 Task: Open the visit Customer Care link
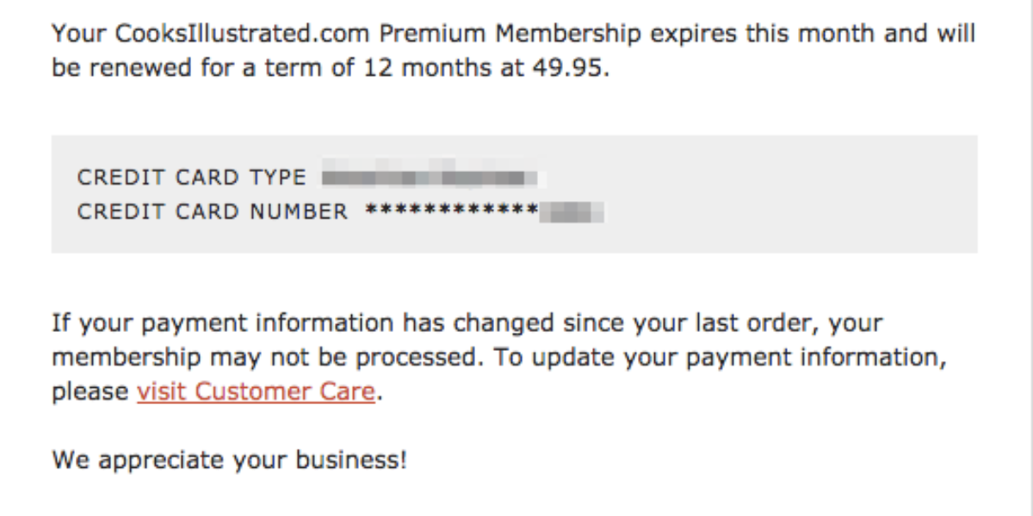pyautogui.click(x=256, y=392)
